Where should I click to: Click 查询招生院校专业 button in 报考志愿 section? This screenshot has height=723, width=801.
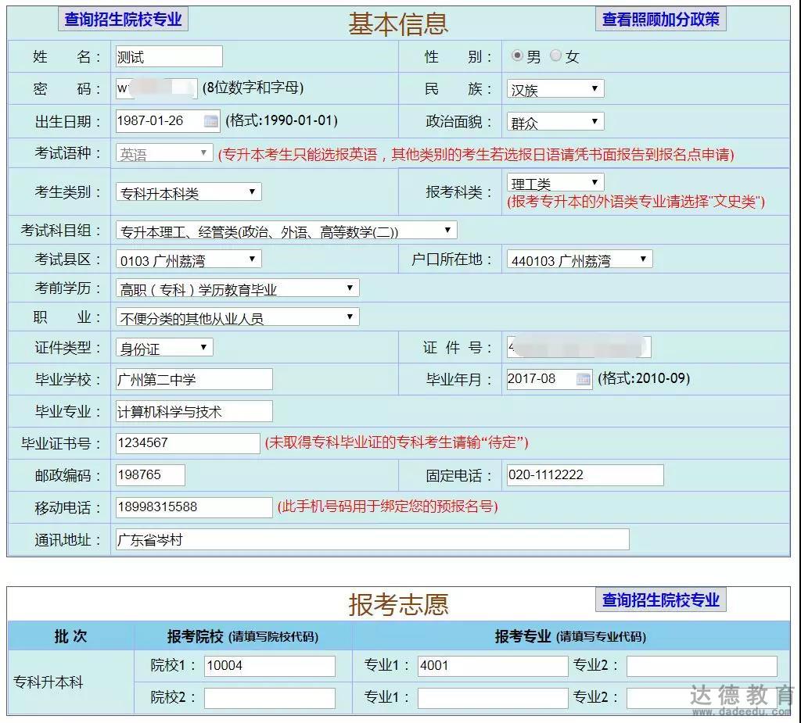point(660,600)
